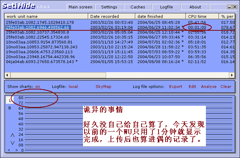The image size is (240, 158).
Task: Click date finished 2004/08/08 08:16:24
Action: click(x=159, y=62)
